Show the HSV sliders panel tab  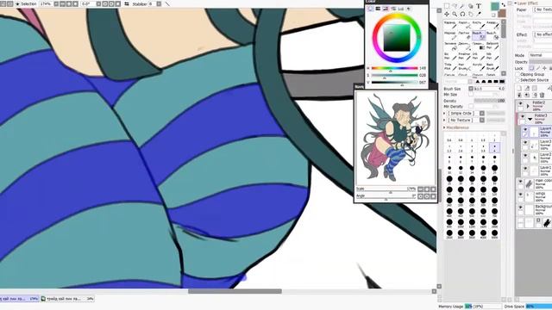386,9
